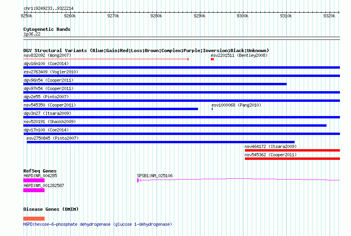
Task: Click the Cytogenetic Bands track title
Action: 47,29
